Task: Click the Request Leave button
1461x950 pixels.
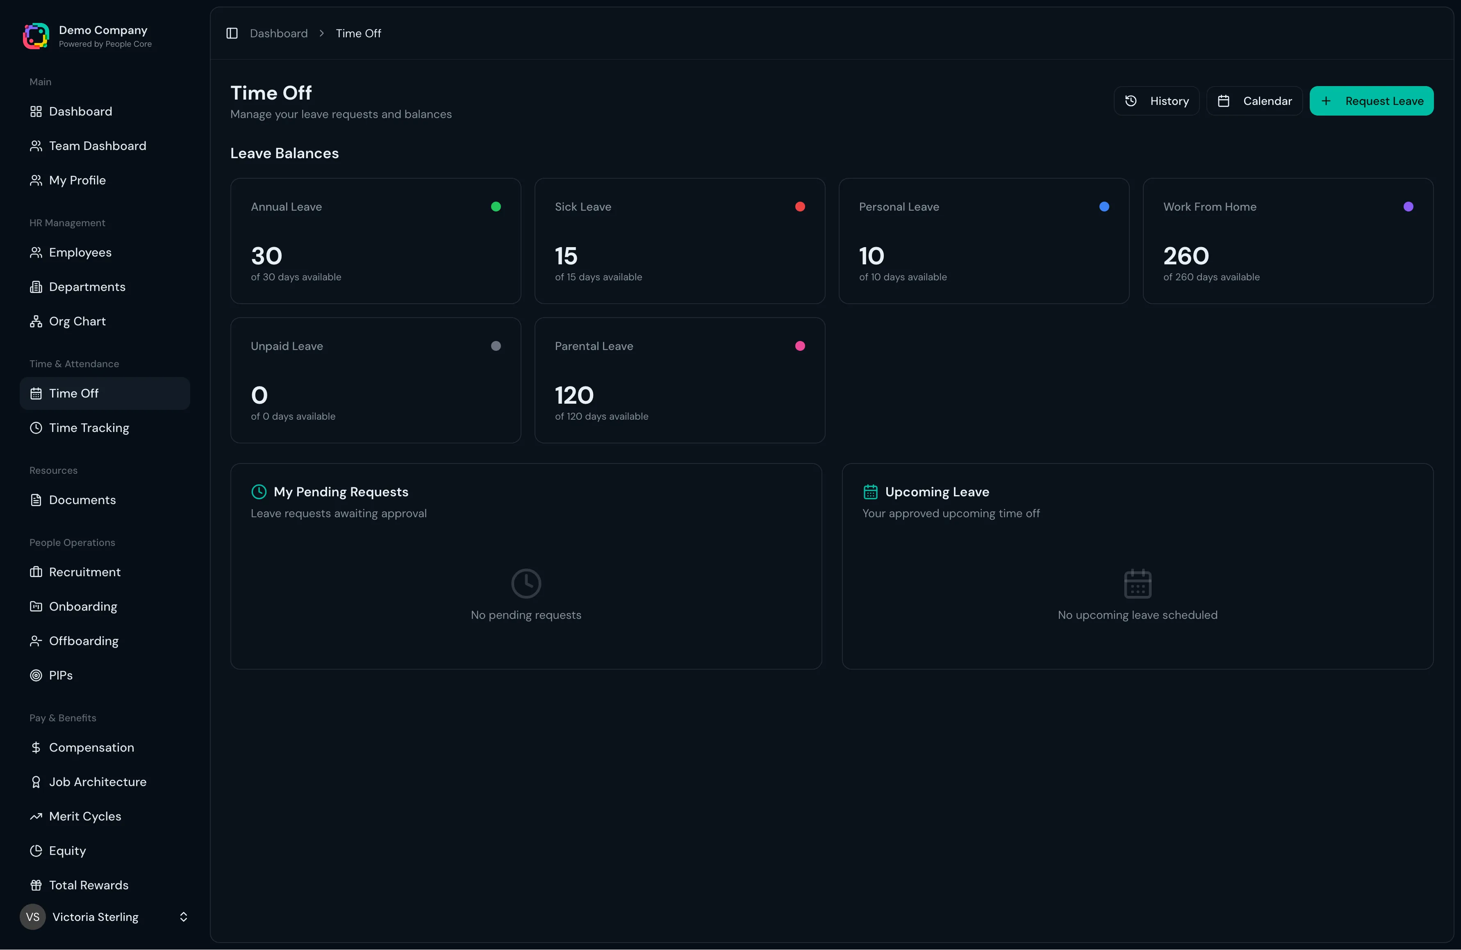Action: point(1371,101)
